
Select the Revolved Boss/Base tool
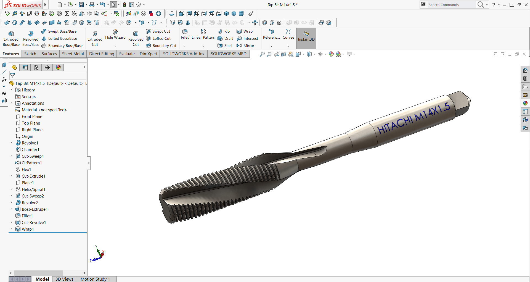[x=31, y=38]
